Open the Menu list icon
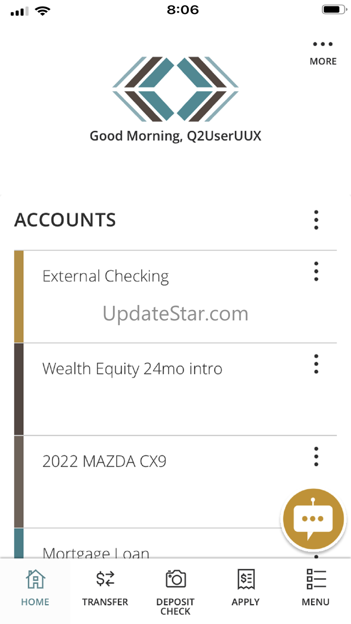351x624 pixels. point(316,579)
